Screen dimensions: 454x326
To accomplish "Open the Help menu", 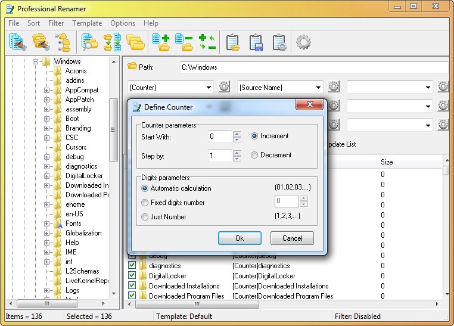I will [151, 23].
